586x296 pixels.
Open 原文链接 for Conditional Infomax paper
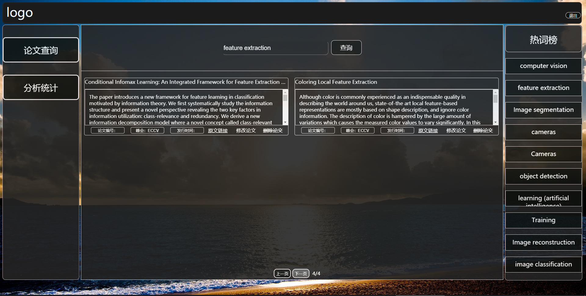point(218,130)
